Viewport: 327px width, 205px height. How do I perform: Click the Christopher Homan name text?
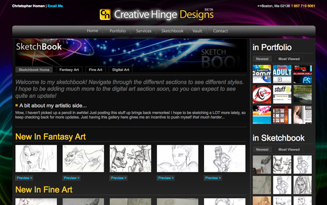pos(28,6)
